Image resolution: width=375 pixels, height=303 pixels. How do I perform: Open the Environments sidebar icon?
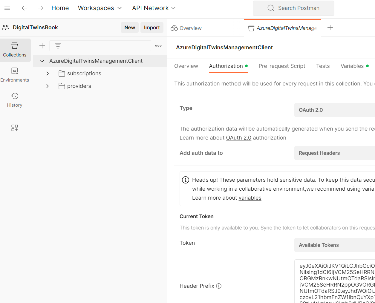[x=15, y=75]
